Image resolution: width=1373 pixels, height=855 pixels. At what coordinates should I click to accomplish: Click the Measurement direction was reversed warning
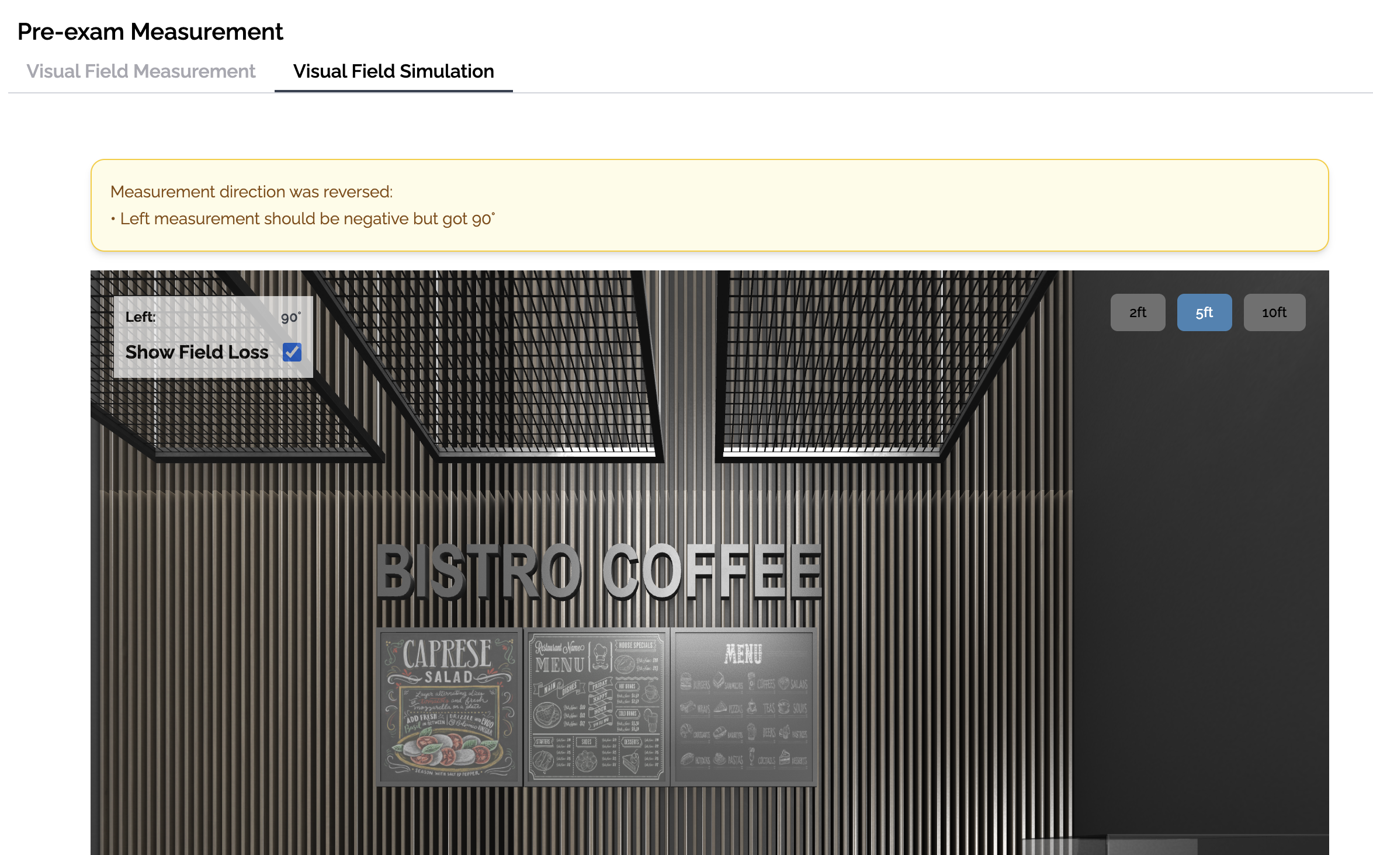251,192
